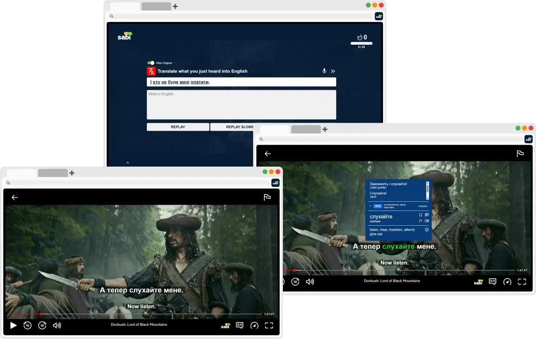Mark word as known with checkmark icon
536x339 pixels.
(427, 229)
